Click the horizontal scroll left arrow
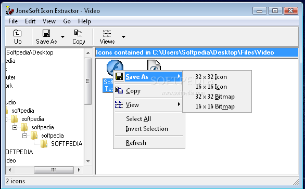The width and height of the screenshot is (305, 189). pos(10,170)
